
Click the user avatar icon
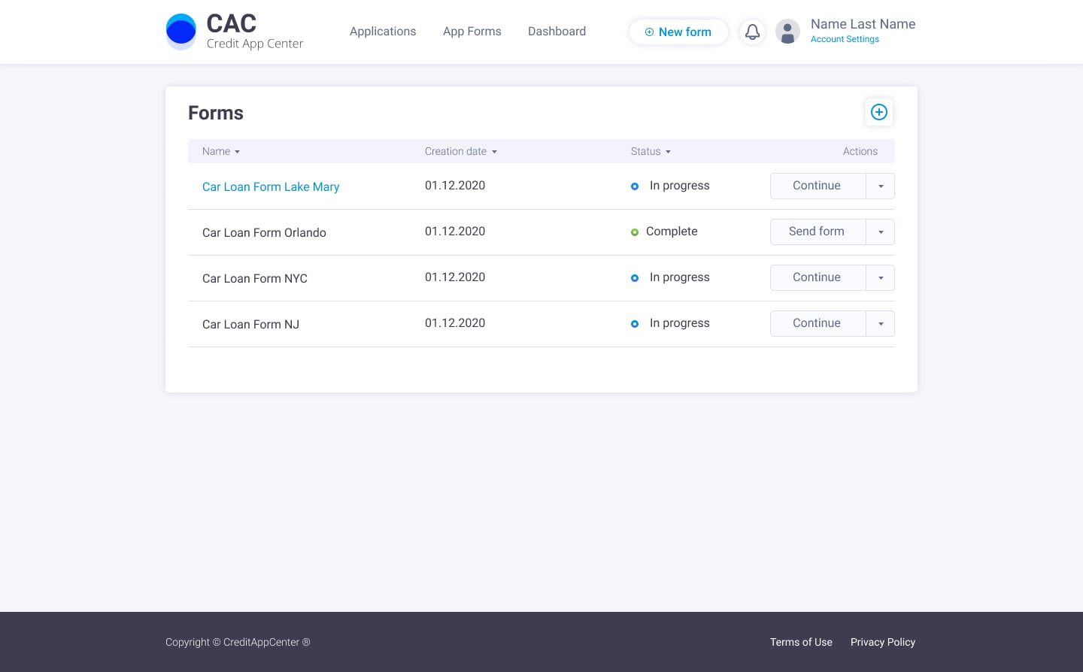point(787,32)
